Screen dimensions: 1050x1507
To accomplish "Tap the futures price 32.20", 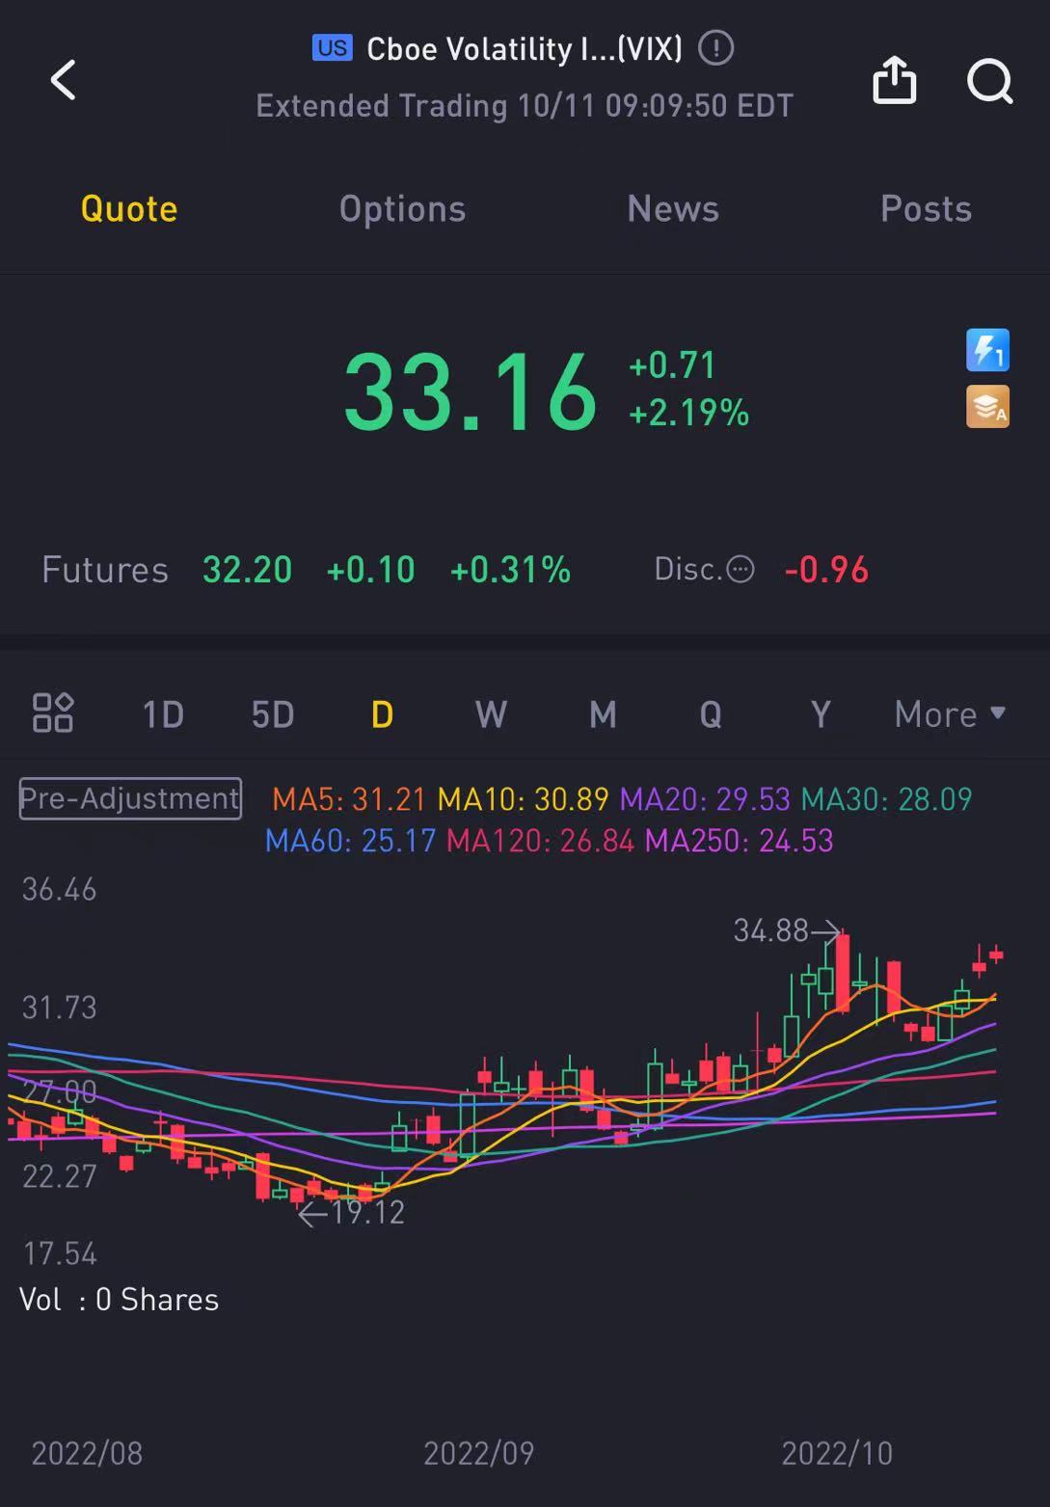I will pyautogui.click(x=247, y=570).
